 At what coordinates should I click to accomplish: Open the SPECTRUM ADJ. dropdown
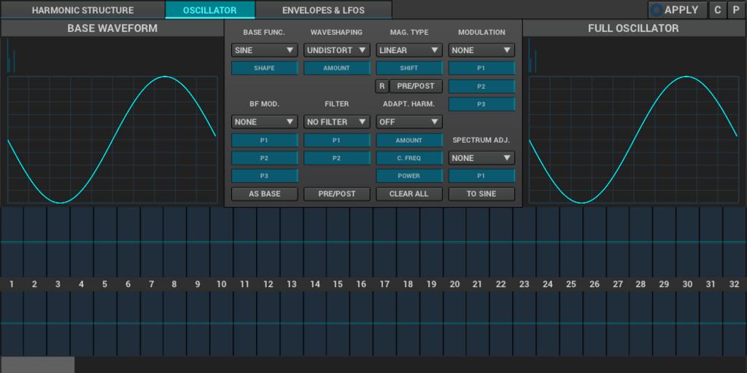(x=481, y=158)
